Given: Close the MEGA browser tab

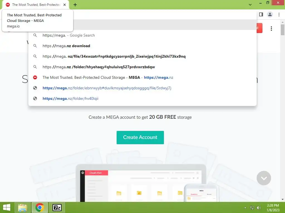Looking at the screenshot, I should pos(65,5).
